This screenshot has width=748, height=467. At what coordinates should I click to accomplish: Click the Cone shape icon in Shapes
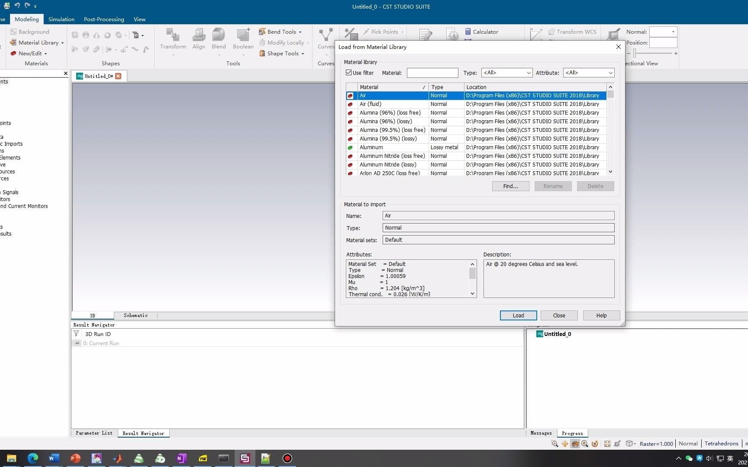(97, 35)
